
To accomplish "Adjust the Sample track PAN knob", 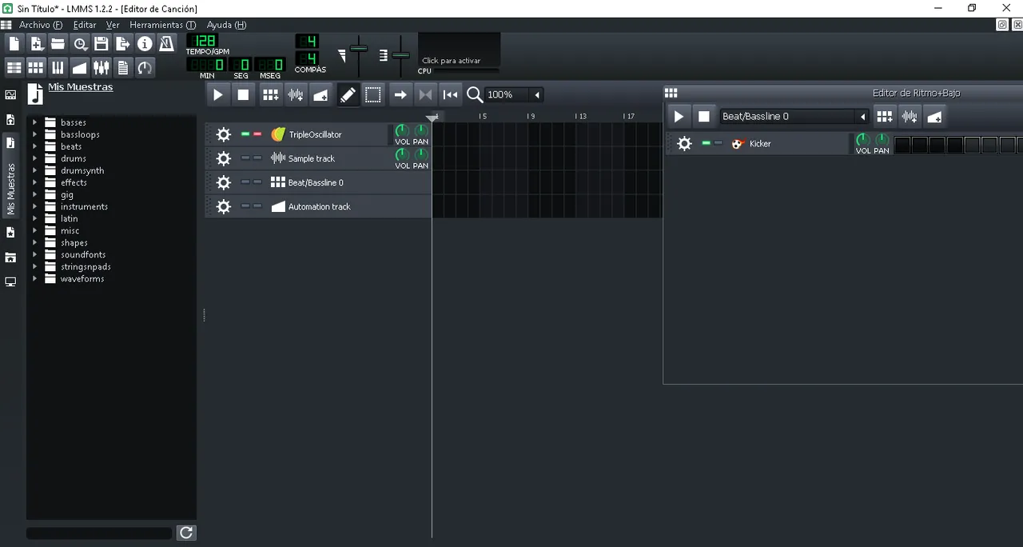I will click(420, 154).
